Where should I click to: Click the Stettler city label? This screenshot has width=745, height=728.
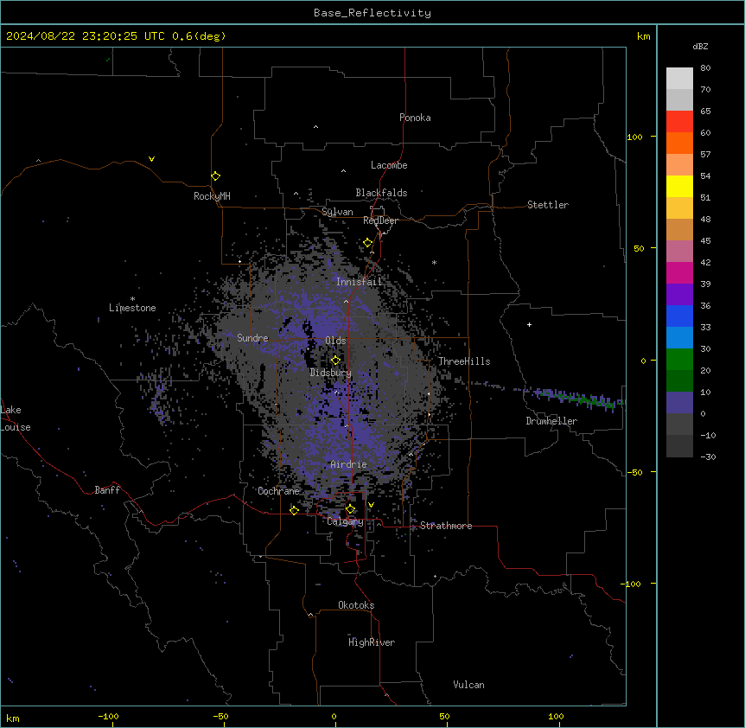pyautogui.click(x=548, y=205)
